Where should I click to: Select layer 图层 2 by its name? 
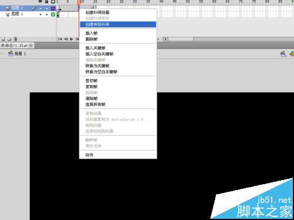point(17,8)
